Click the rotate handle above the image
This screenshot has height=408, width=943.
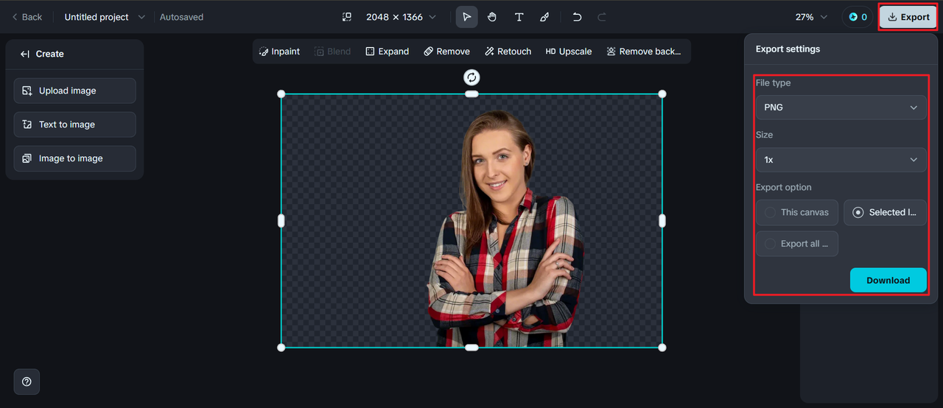(471, 77)
